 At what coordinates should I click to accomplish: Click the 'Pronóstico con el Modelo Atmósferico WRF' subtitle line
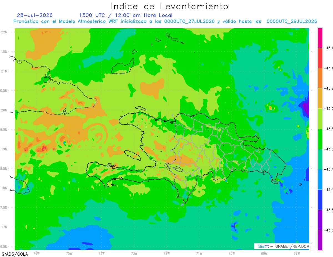(x=165, y=21)
